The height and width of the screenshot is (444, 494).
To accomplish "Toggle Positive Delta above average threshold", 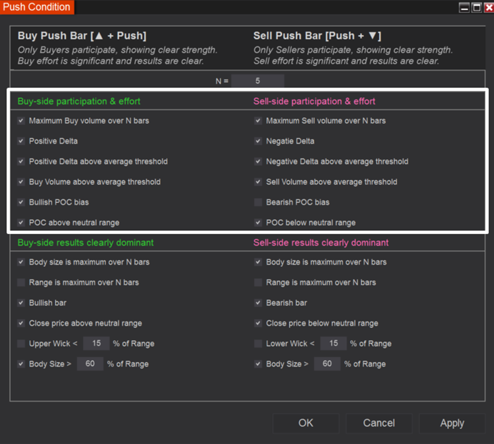I will coord(21,162).
